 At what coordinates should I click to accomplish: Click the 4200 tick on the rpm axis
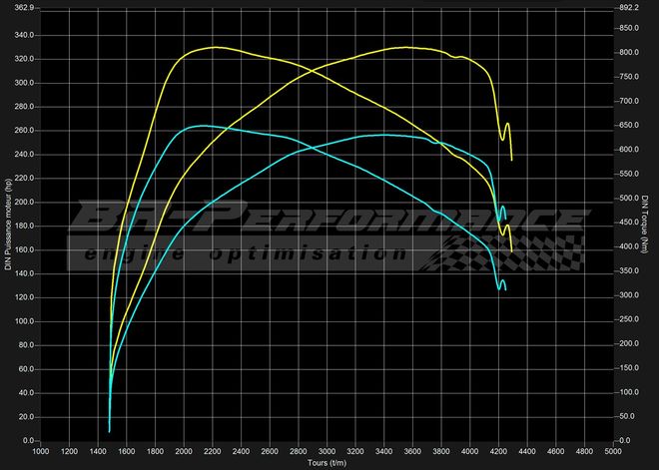pyautogui.click(x=497, y=450)
